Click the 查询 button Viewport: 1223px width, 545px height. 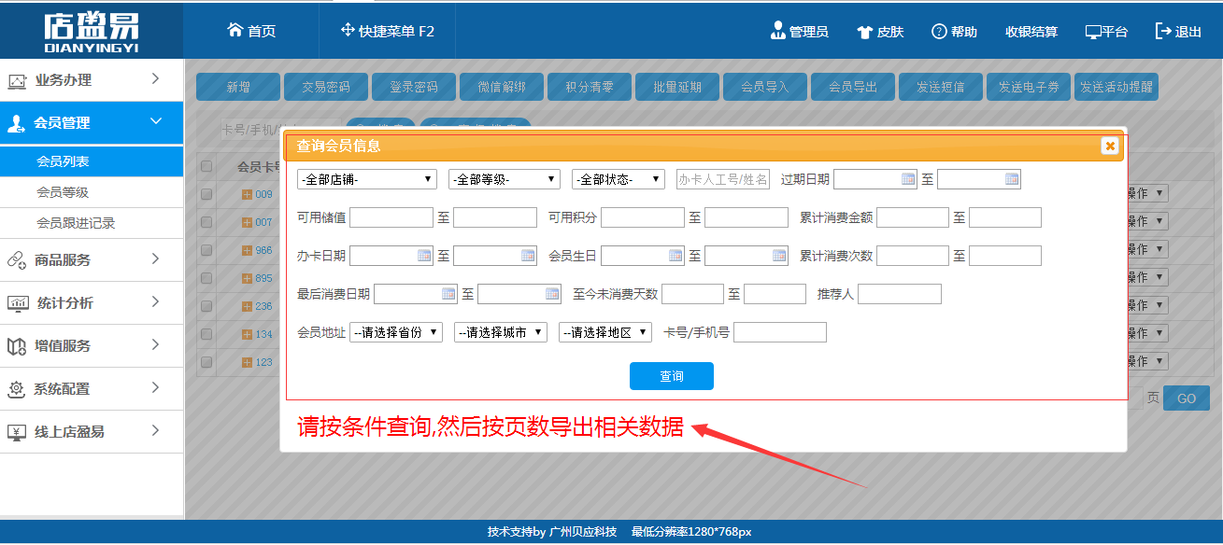pos(672,376)
